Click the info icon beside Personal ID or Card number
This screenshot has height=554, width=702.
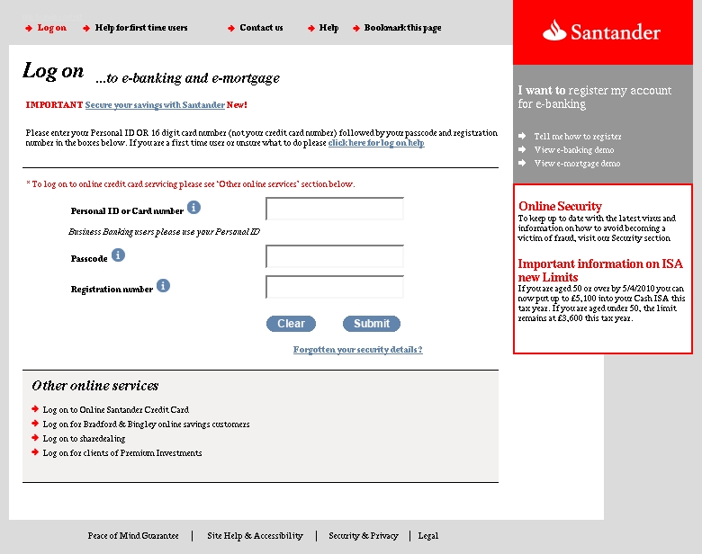(x=193, y=208)
